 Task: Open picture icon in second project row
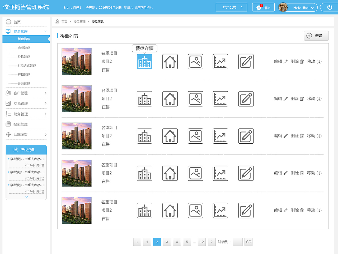tap(195, 99)
